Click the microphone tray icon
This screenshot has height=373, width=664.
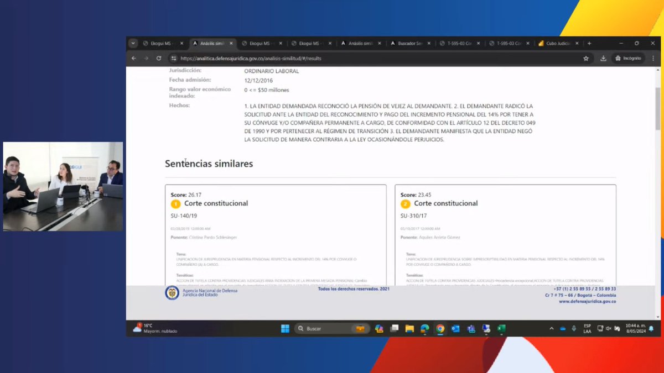tap(574, 328)
